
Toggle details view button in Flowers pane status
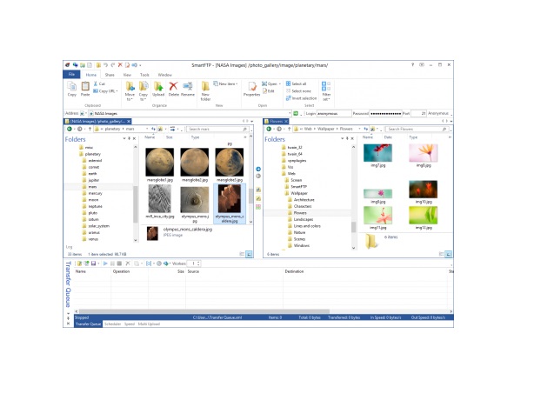tap(441, 254)
